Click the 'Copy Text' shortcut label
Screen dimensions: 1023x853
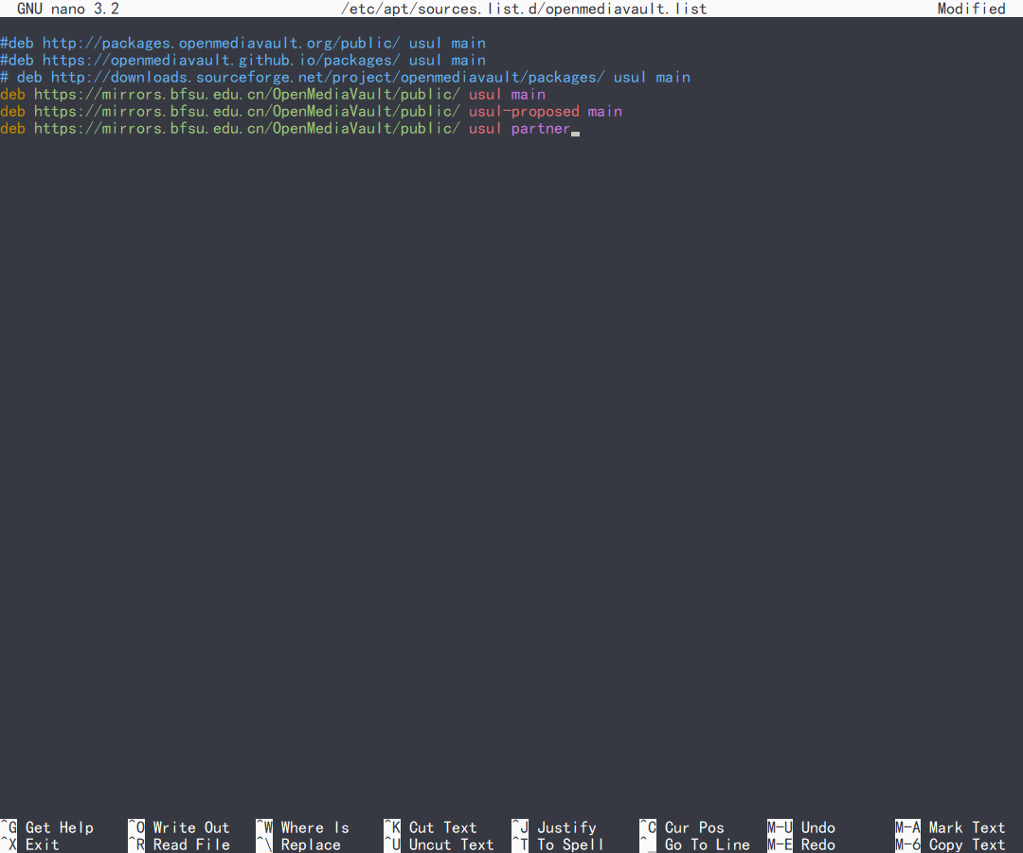[x=967, y=844]
